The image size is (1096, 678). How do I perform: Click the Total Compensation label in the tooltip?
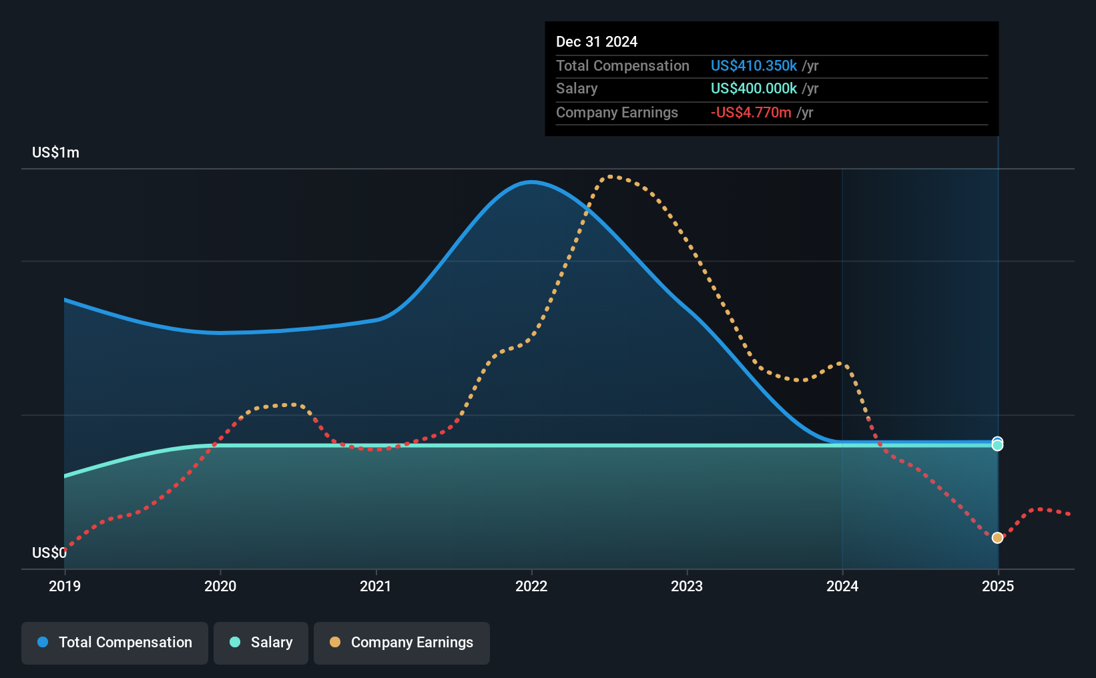623,65
